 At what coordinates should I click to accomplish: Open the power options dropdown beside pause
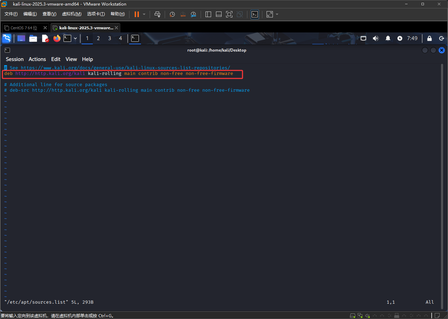coord(144,14)
